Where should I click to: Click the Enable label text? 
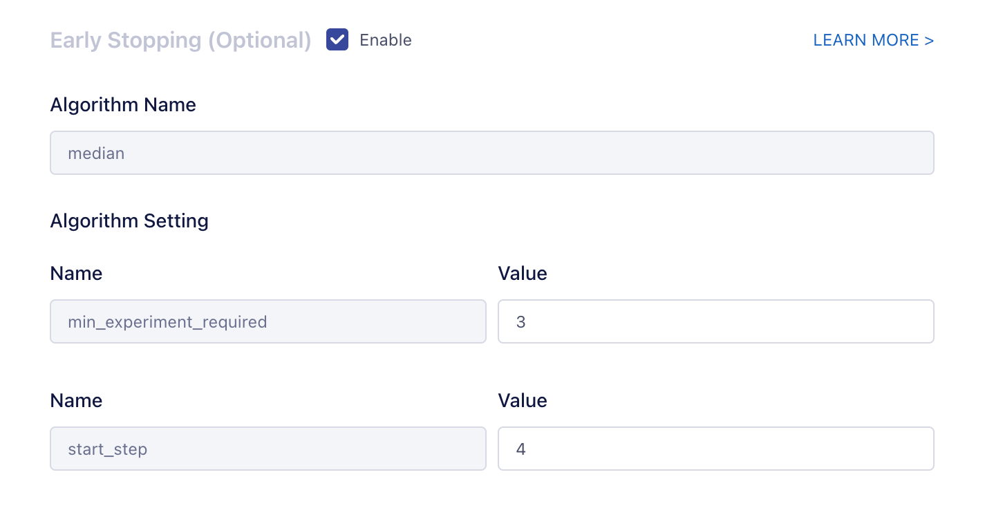coord(385,40)
